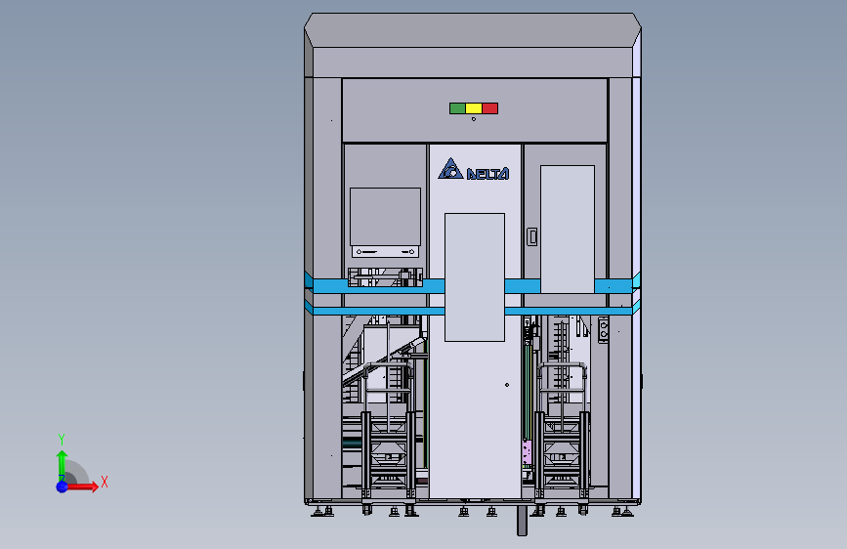Select the yellow indicator light on machine
This screenshot has height=549, width=847.
click(474, 108)
